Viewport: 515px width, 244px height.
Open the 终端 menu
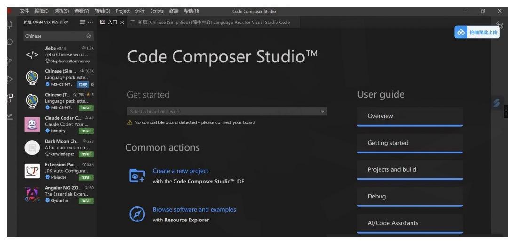pyautogui.click(x=174, y=11)
